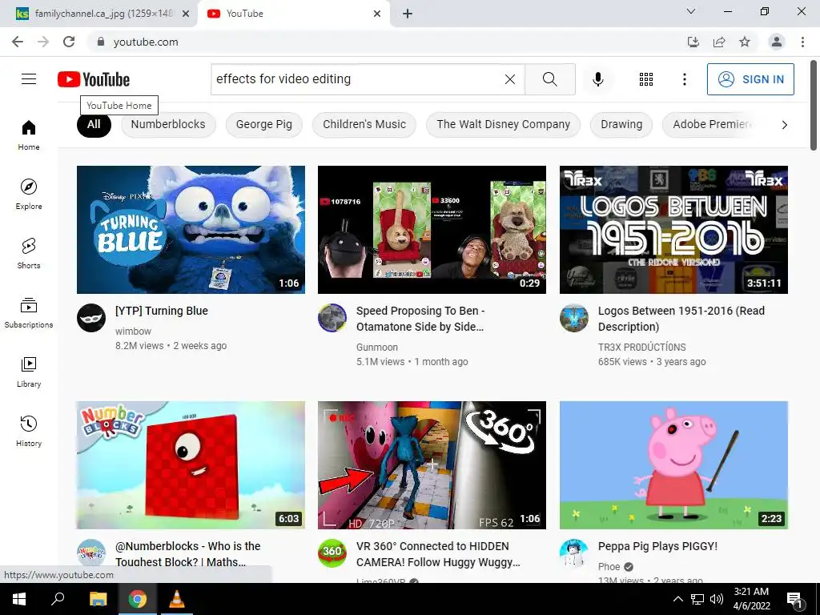The width and height of the screenshot is (820, 615).
Task: Click into the YouTube search field
Action: pyautogui.click(x=356, y=79)
